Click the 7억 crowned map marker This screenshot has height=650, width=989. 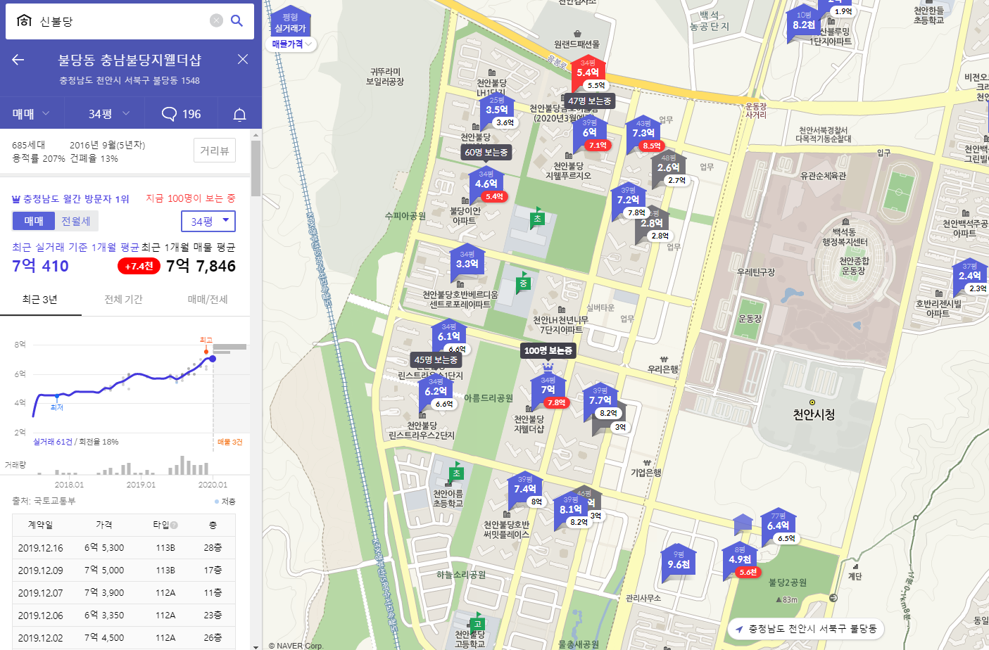point(548,389)
